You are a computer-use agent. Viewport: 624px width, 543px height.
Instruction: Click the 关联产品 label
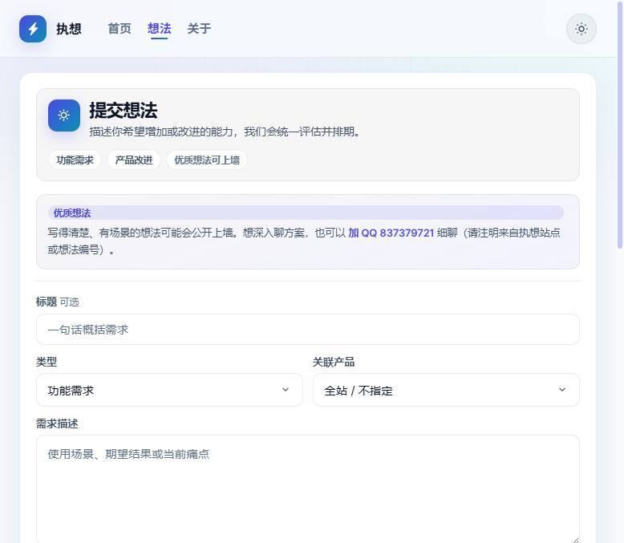(x=334, y=362)
